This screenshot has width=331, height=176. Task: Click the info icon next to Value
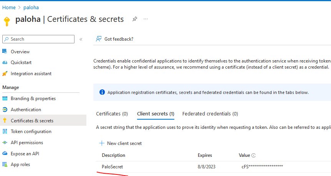(x=253, y=156)
